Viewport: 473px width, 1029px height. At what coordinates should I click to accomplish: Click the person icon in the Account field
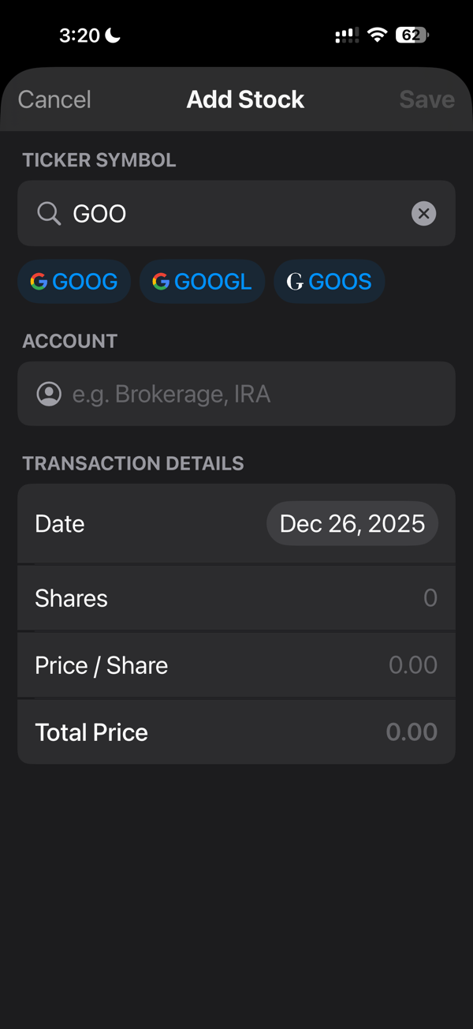pyautogui.click(x=49, y=393)
